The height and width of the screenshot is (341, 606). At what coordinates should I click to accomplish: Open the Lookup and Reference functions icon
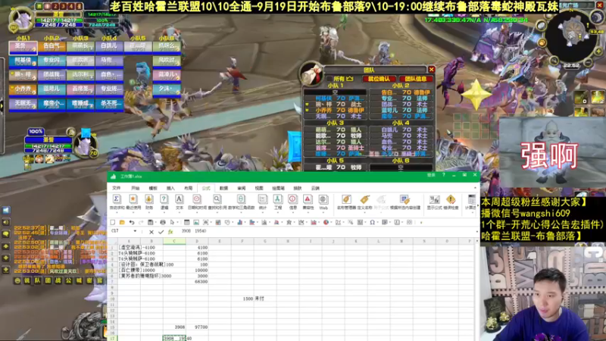(217, 199)
